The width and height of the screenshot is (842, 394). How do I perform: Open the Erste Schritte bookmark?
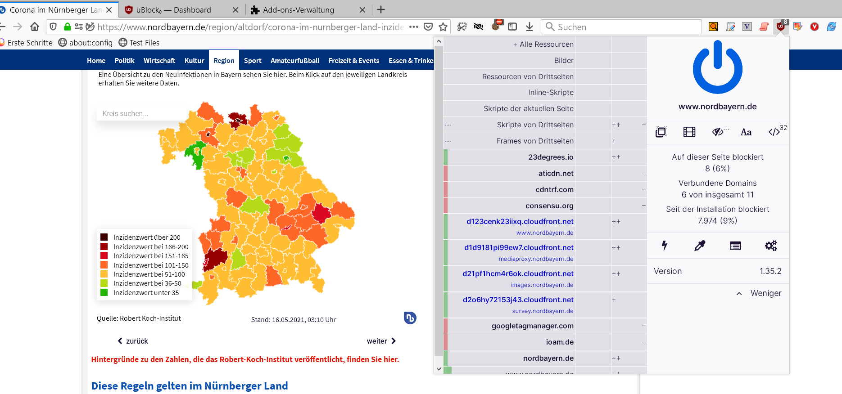click(26, 43)
